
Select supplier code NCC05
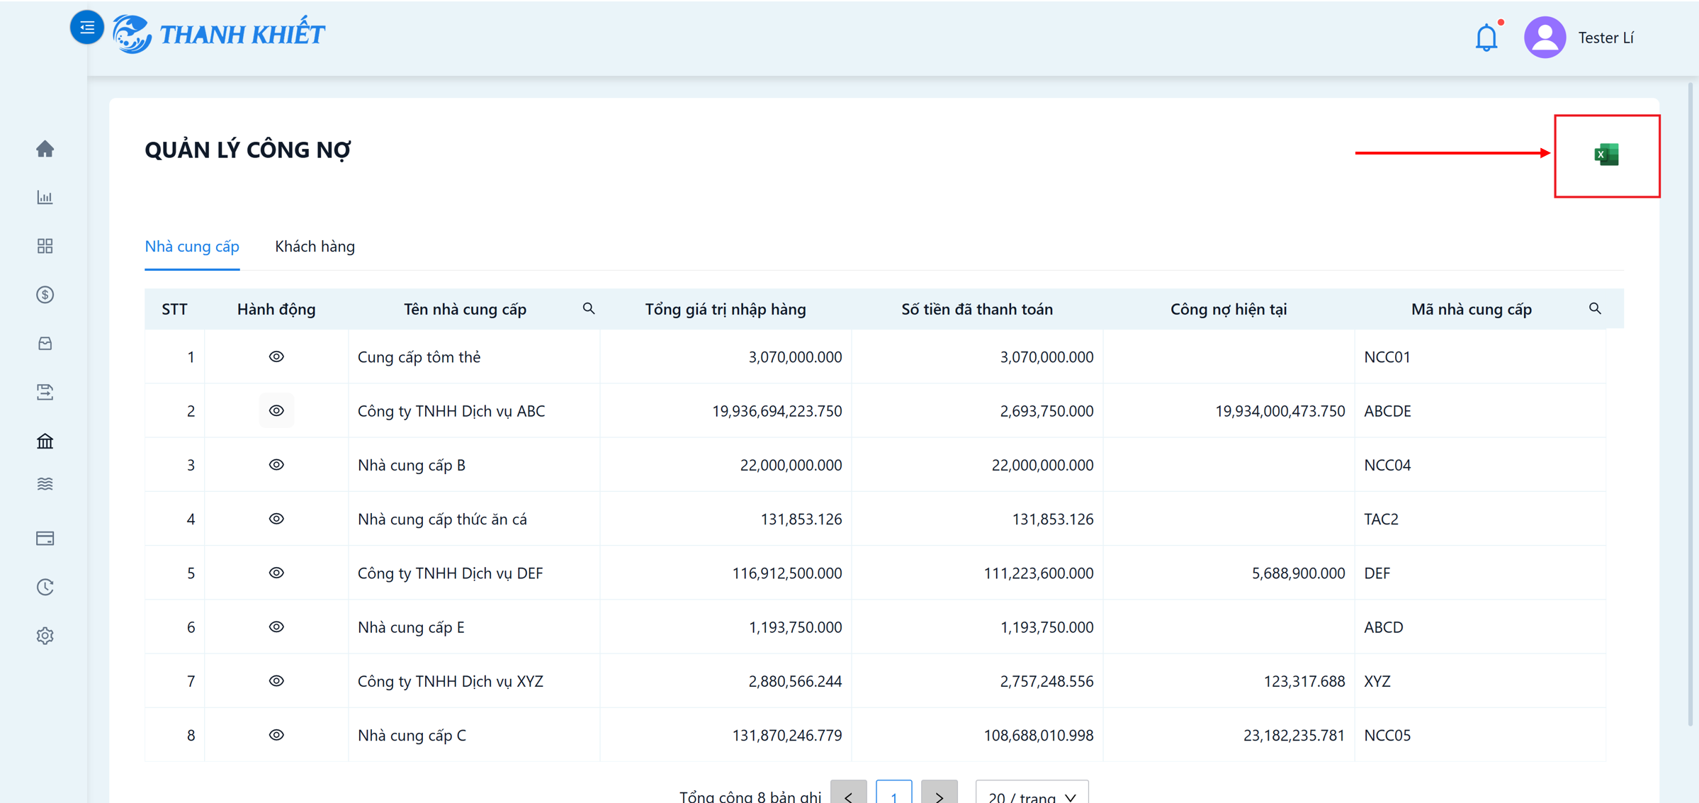[x=1387, y=736]
